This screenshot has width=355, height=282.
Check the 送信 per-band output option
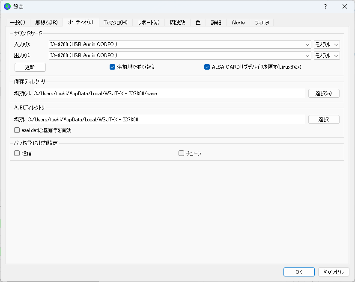[x=17, y=153]
